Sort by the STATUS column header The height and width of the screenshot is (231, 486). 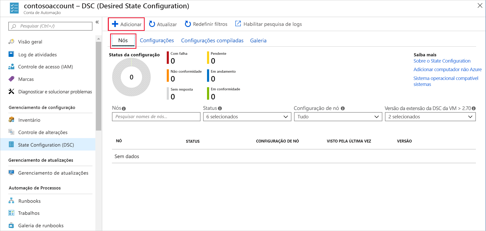(x=193, y=141)
